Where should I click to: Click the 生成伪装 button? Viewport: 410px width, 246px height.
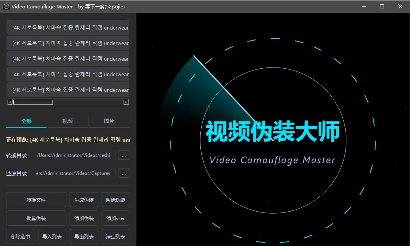click(84, 199)
